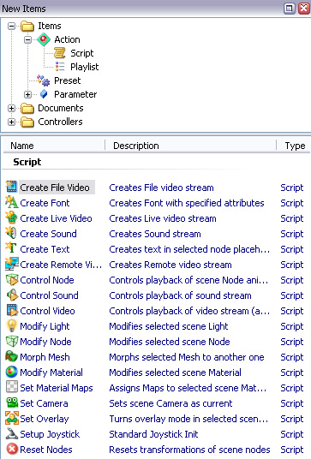Click the Modify Light bulb icon
This screenshot has height=459, width=311.
pyautogui.click(x=12, y=325)
